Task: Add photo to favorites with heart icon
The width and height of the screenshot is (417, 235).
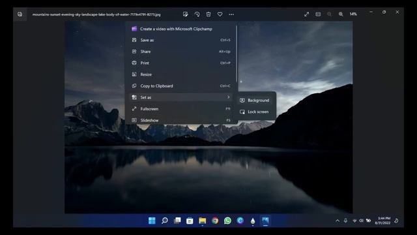Action: [220, 14]
